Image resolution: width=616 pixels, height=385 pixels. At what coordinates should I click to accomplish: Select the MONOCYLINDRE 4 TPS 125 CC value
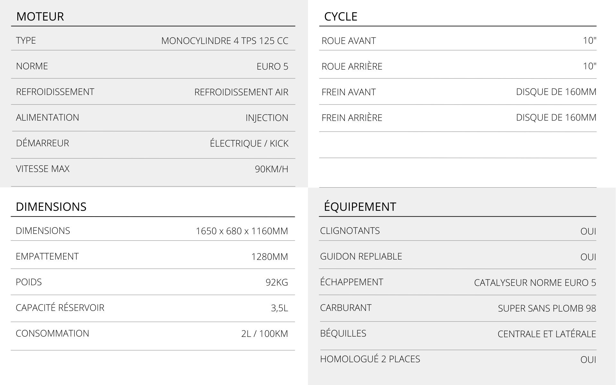click(225, 41)
